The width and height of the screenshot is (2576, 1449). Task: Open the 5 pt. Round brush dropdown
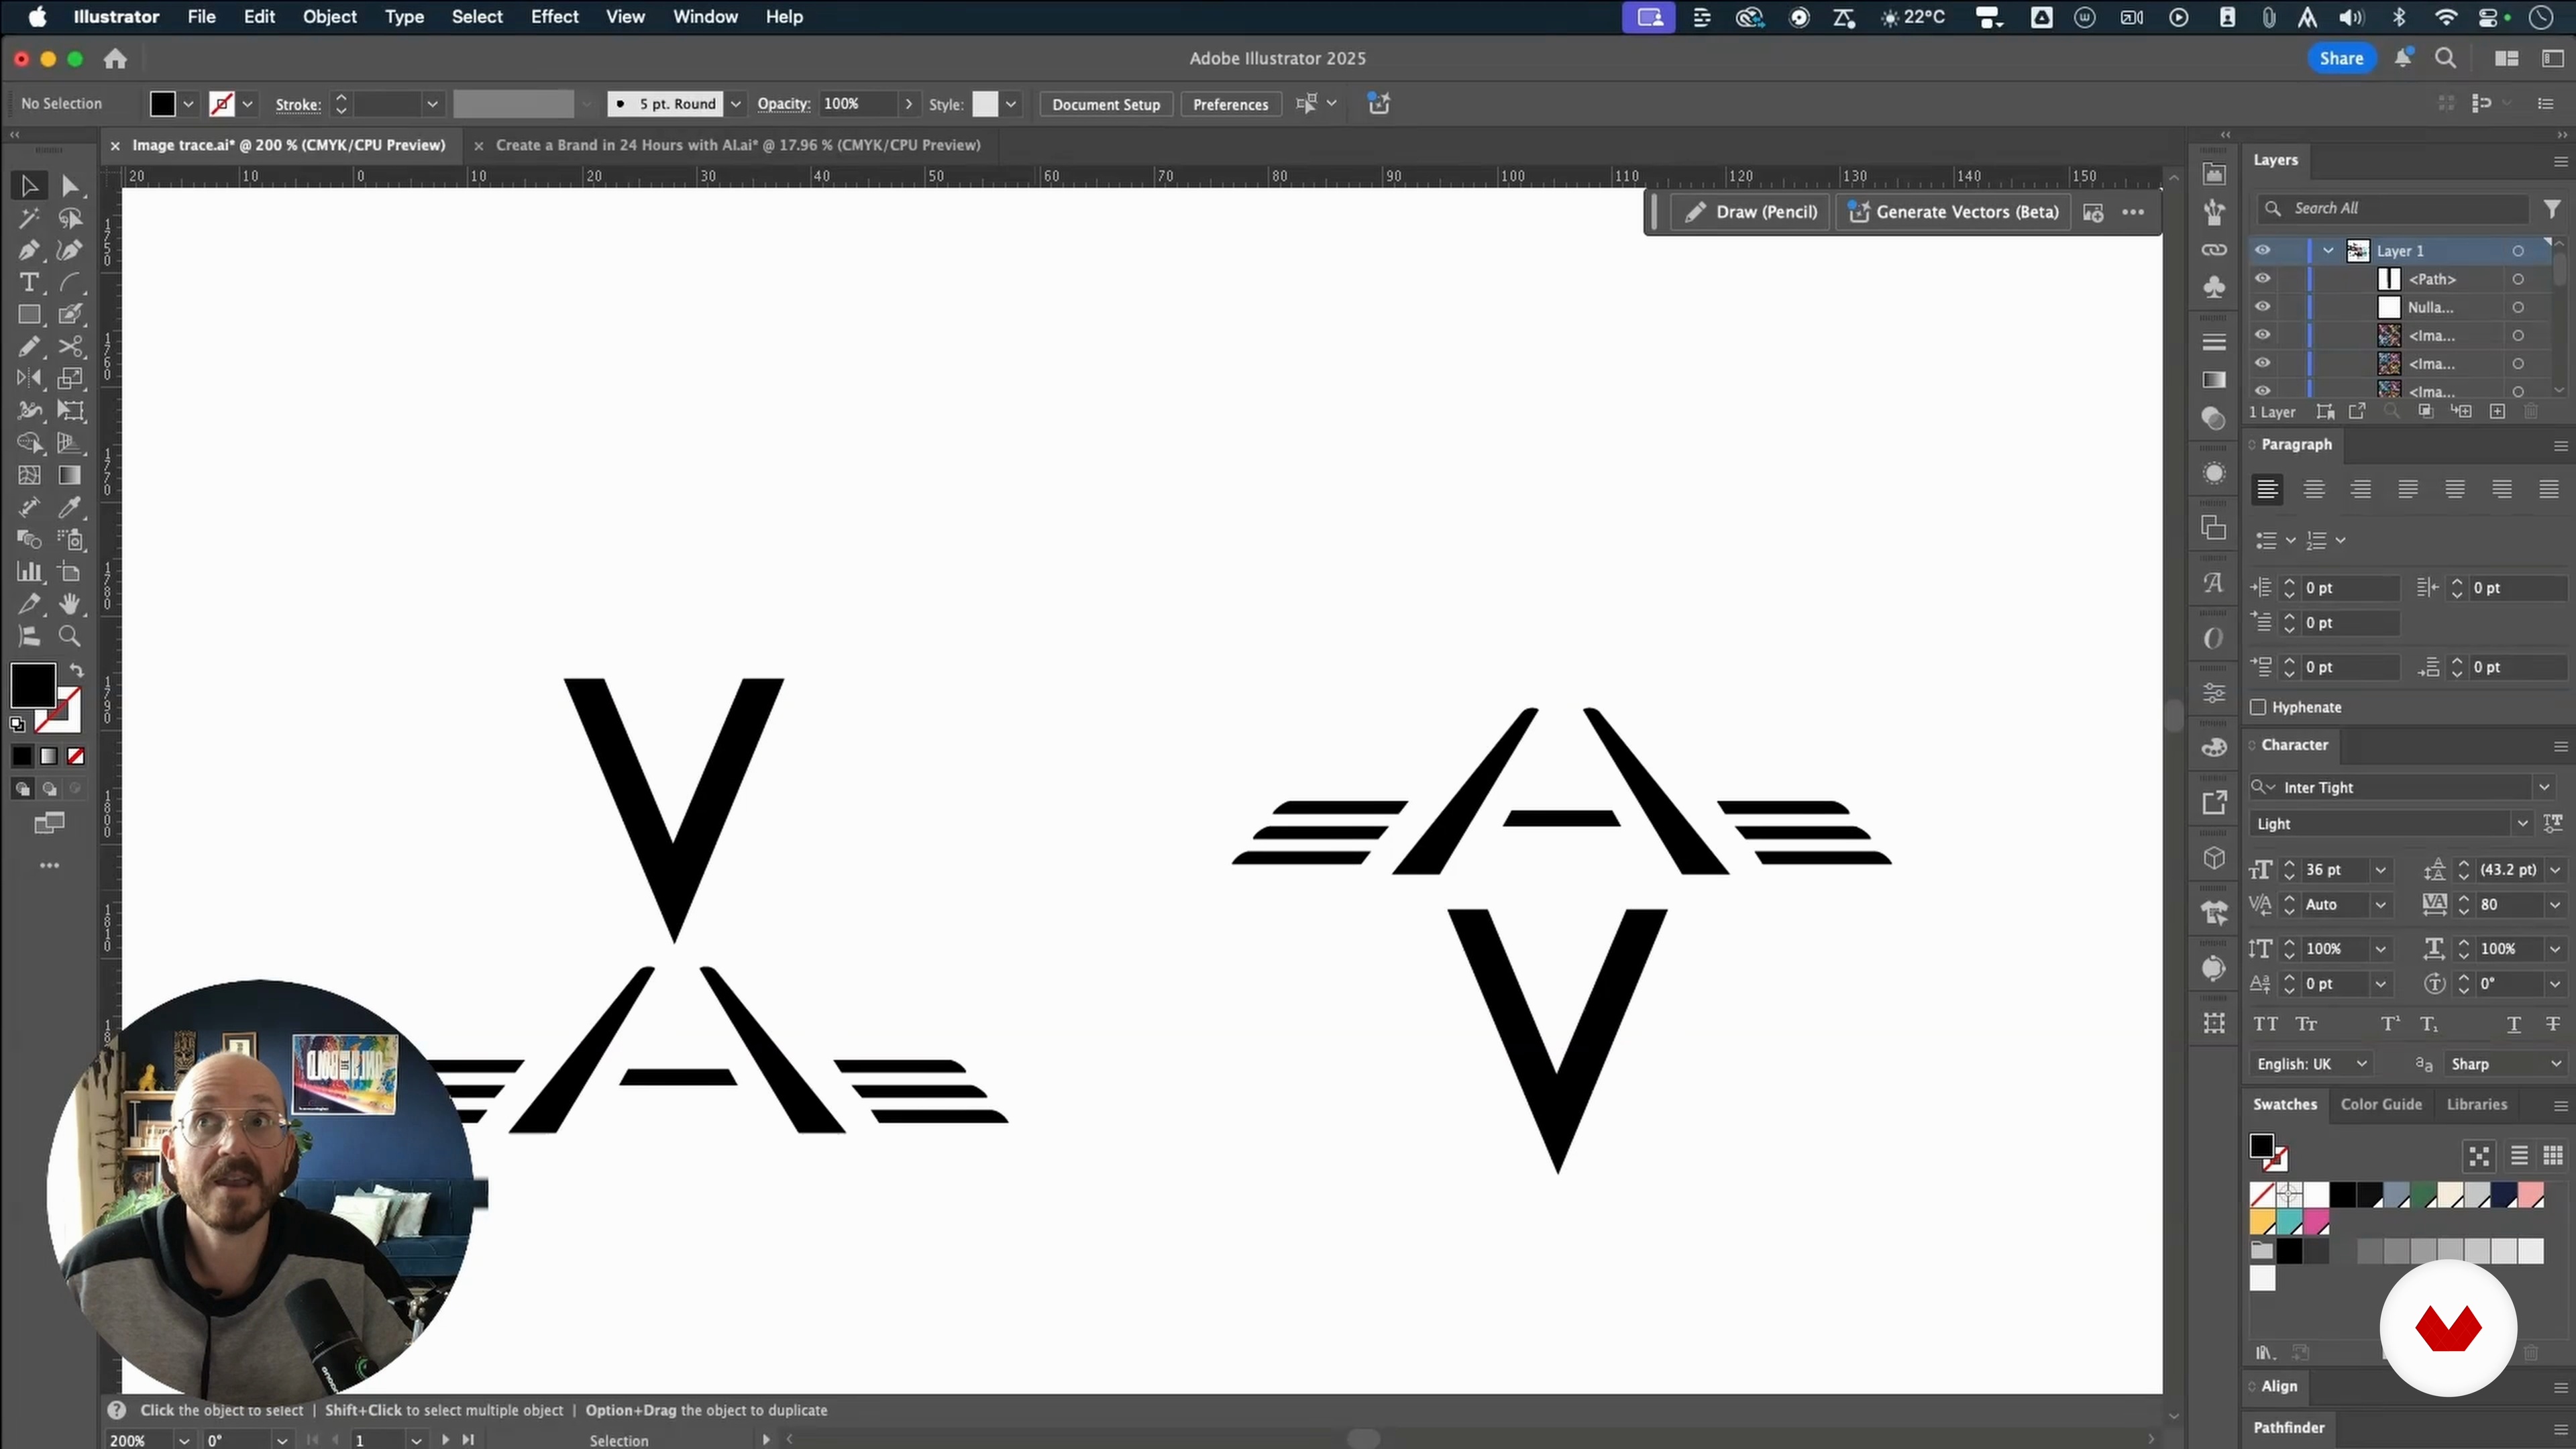[736, 104]
